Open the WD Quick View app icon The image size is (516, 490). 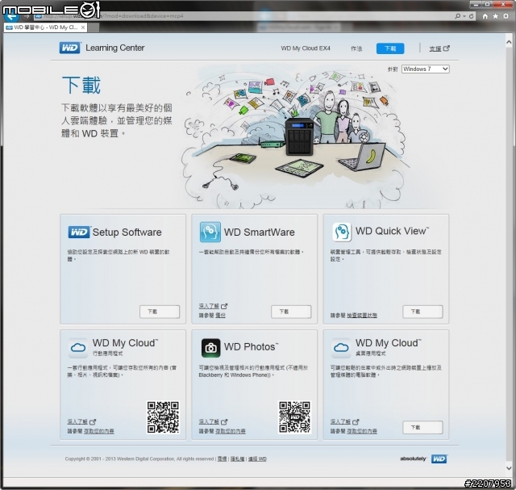coord(341,232)
